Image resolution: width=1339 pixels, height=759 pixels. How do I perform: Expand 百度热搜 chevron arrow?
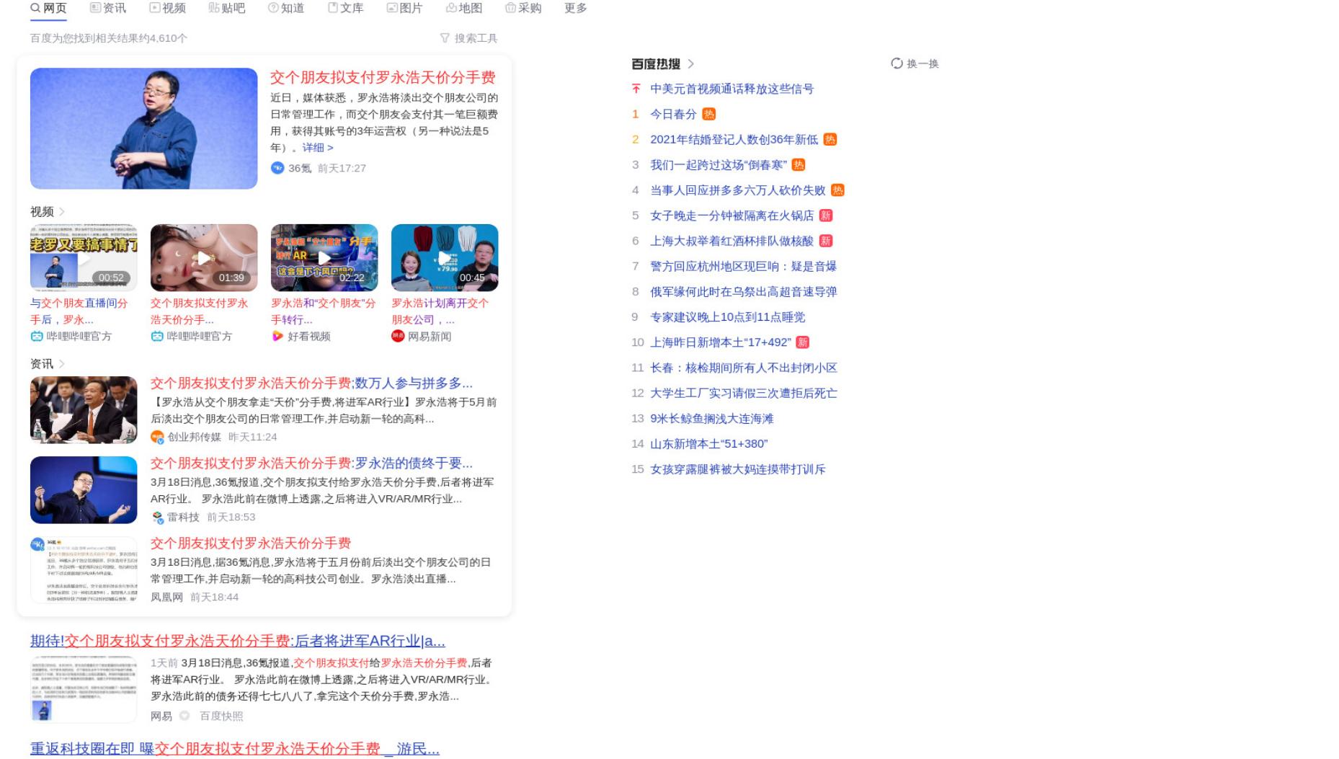click(x=690, y=63)
